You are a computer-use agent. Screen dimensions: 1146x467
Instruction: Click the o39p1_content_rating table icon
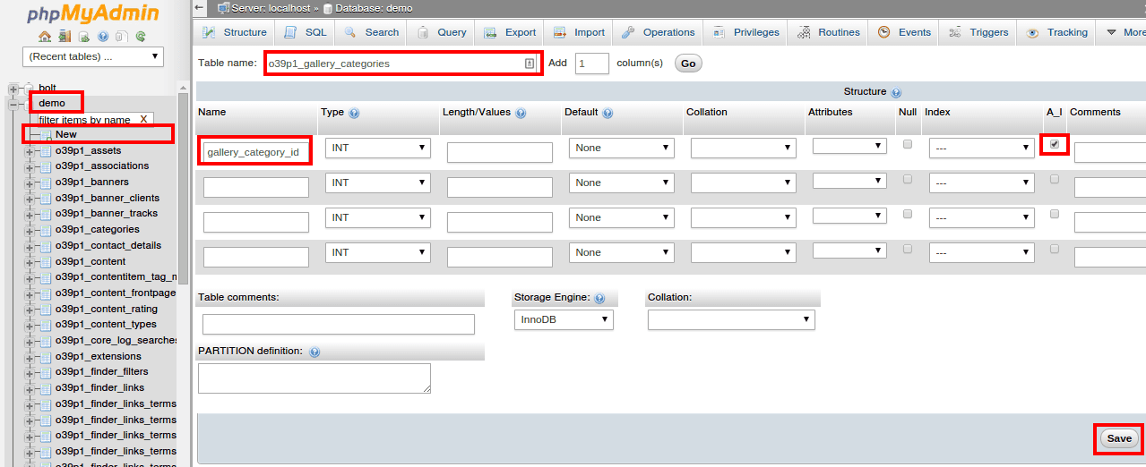click(x=46, y=310)
